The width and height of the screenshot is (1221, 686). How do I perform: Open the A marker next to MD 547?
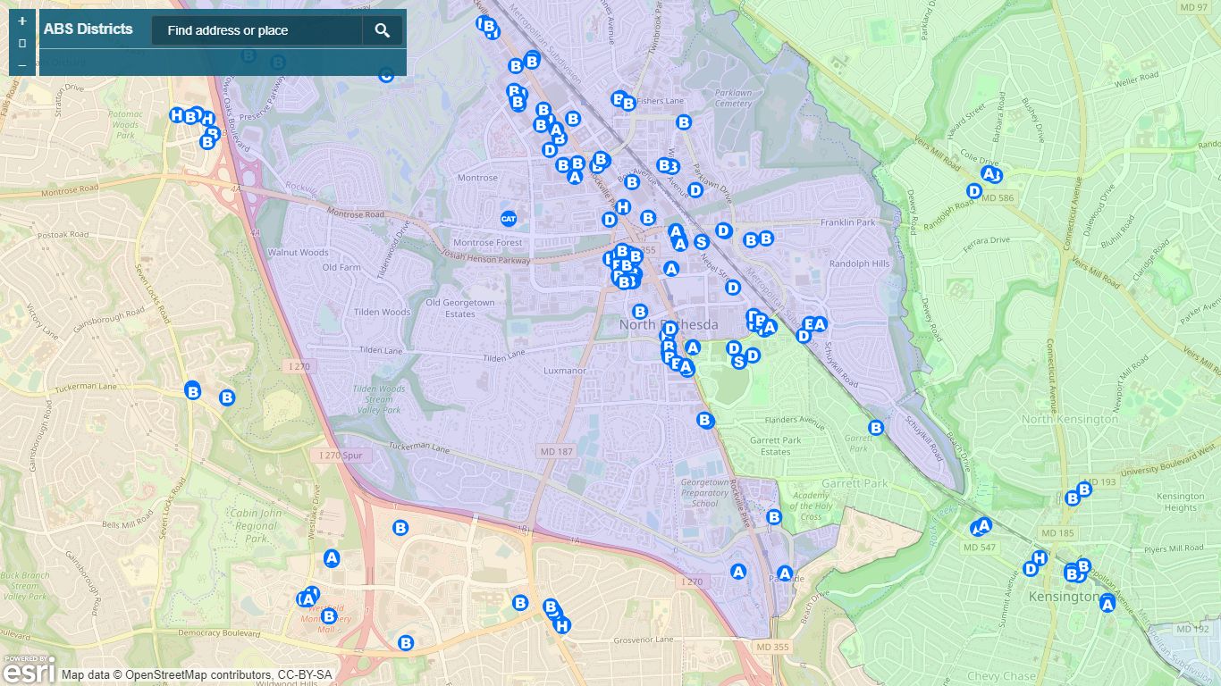pos(984,524)
